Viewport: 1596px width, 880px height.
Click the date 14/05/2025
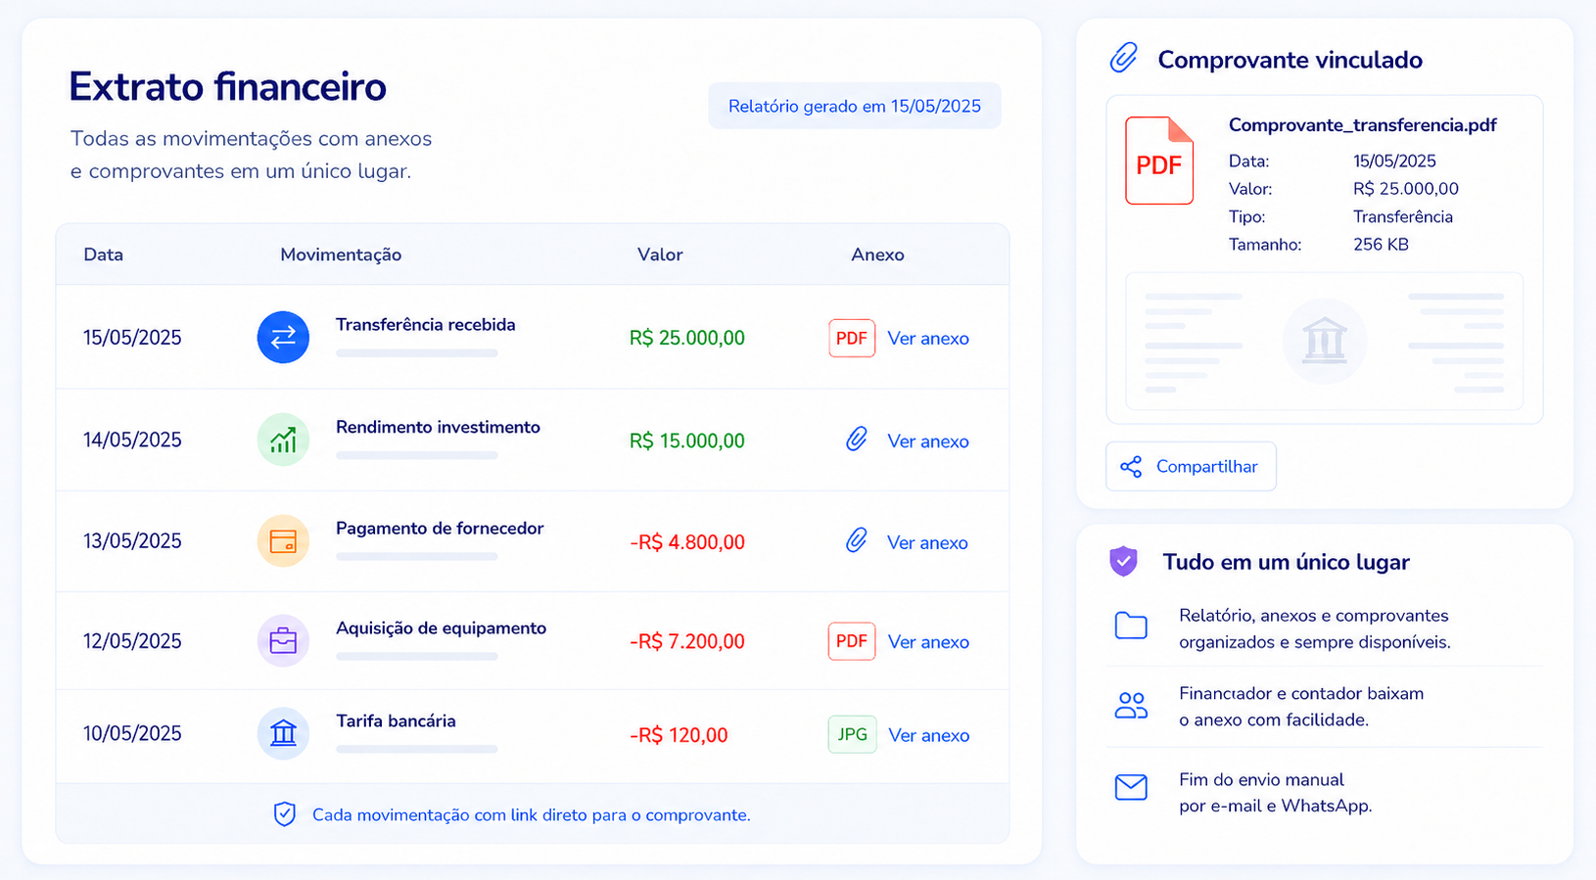click(132, 440)
